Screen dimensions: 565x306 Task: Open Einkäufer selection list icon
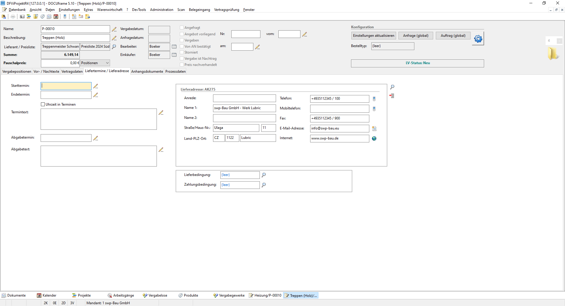[x=174, y=55]
